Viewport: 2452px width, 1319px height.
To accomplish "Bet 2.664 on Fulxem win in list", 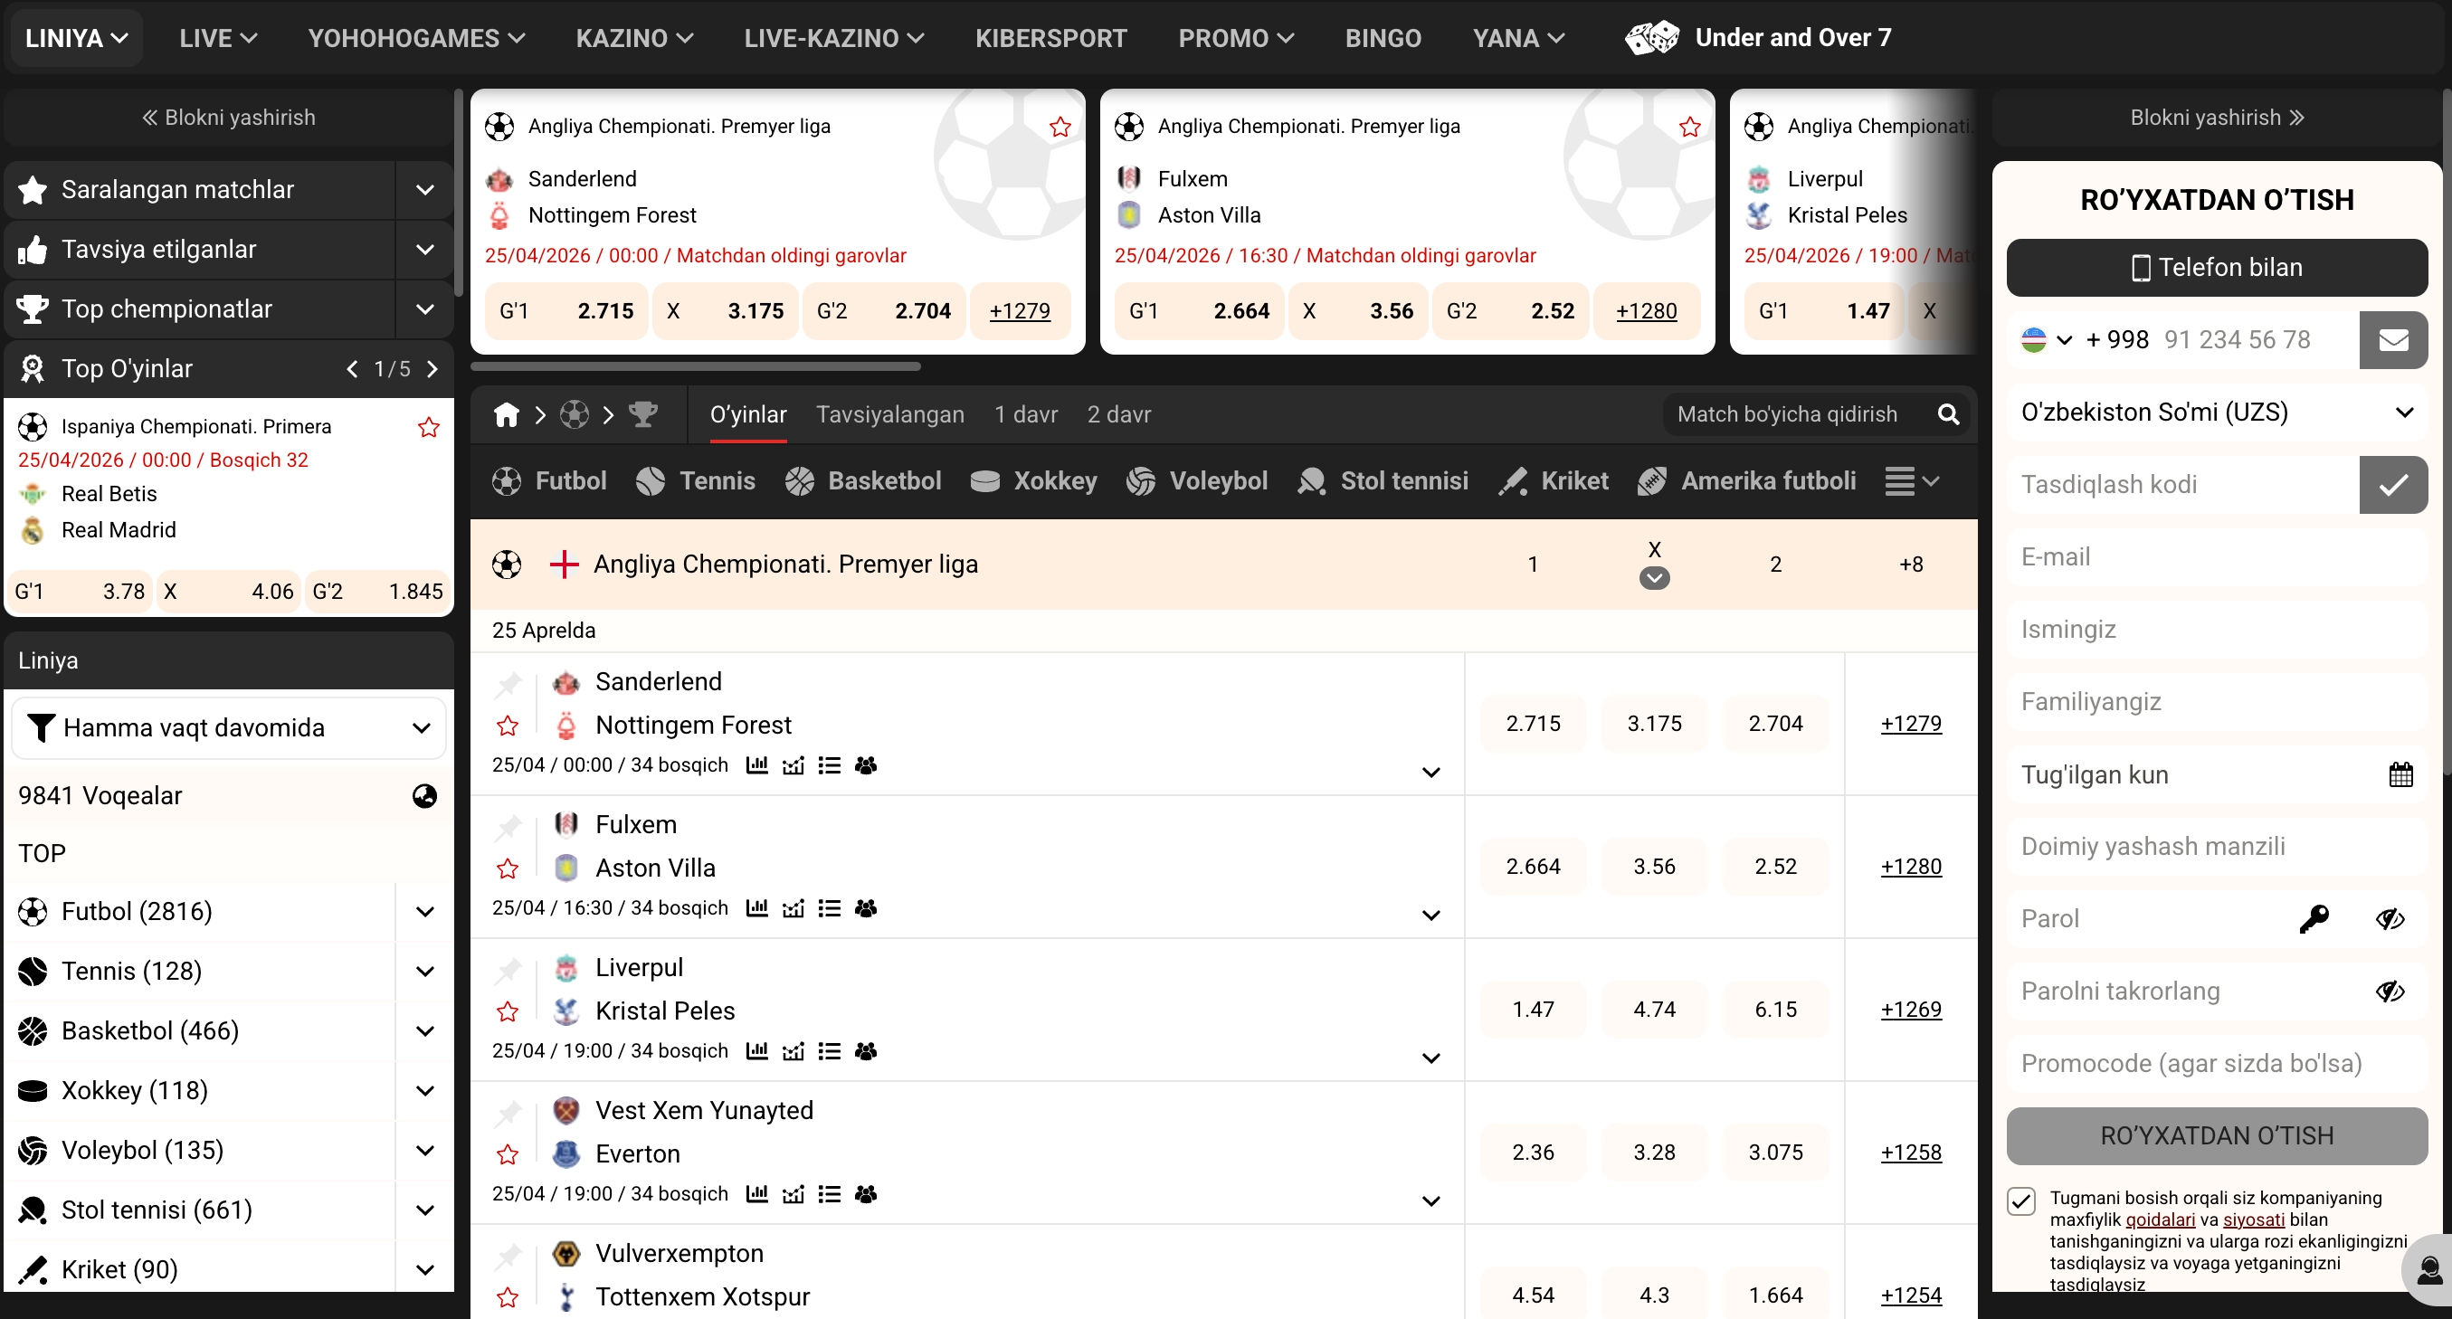I will click(x=1533, y=867).
